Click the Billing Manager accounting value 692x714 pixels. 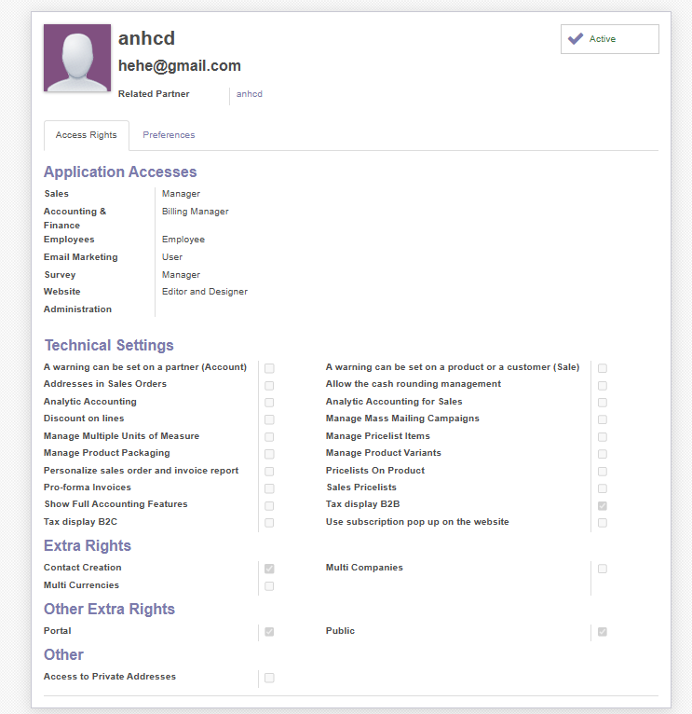[x=195, y=212]
